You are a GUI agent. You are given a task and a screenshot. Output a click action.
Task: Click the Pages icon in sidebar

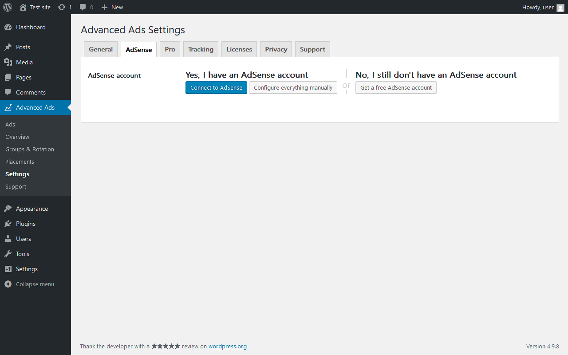8,77
